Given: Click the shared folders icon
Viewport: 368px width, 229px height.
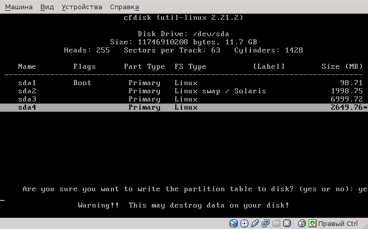Looking at the screenshot, I should (276, 223).
